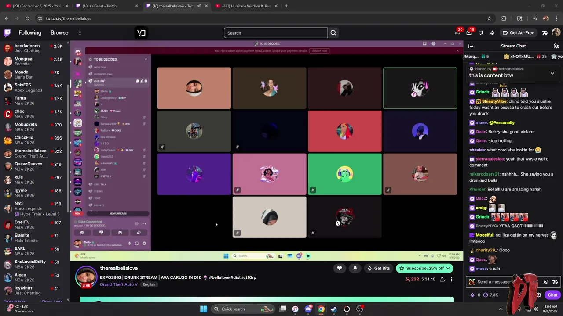
Task: Click the therealbellalove channel name
Action: [x=119, y=268]
